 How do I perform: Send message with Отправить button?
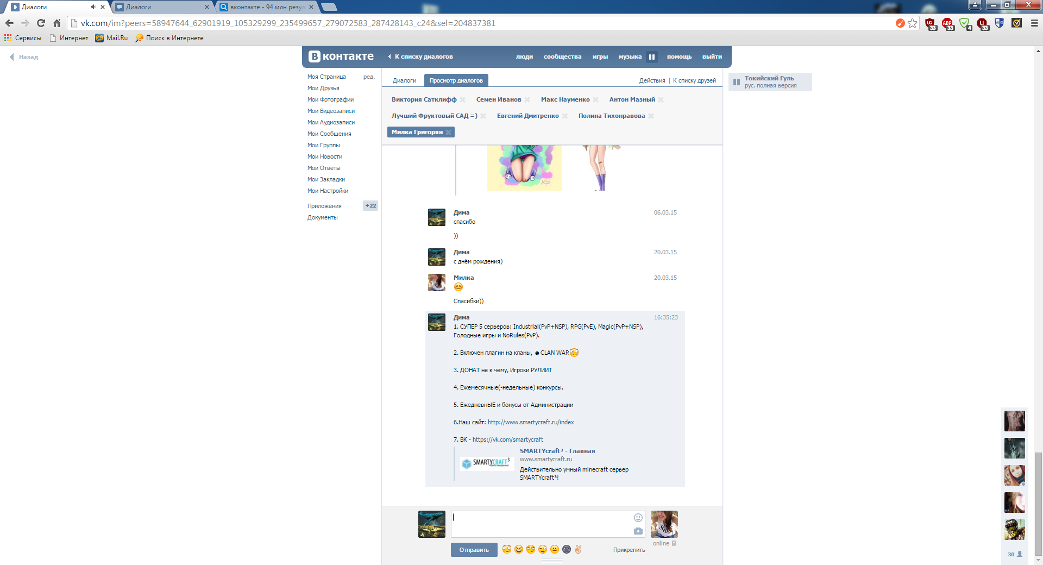(474, 550)
